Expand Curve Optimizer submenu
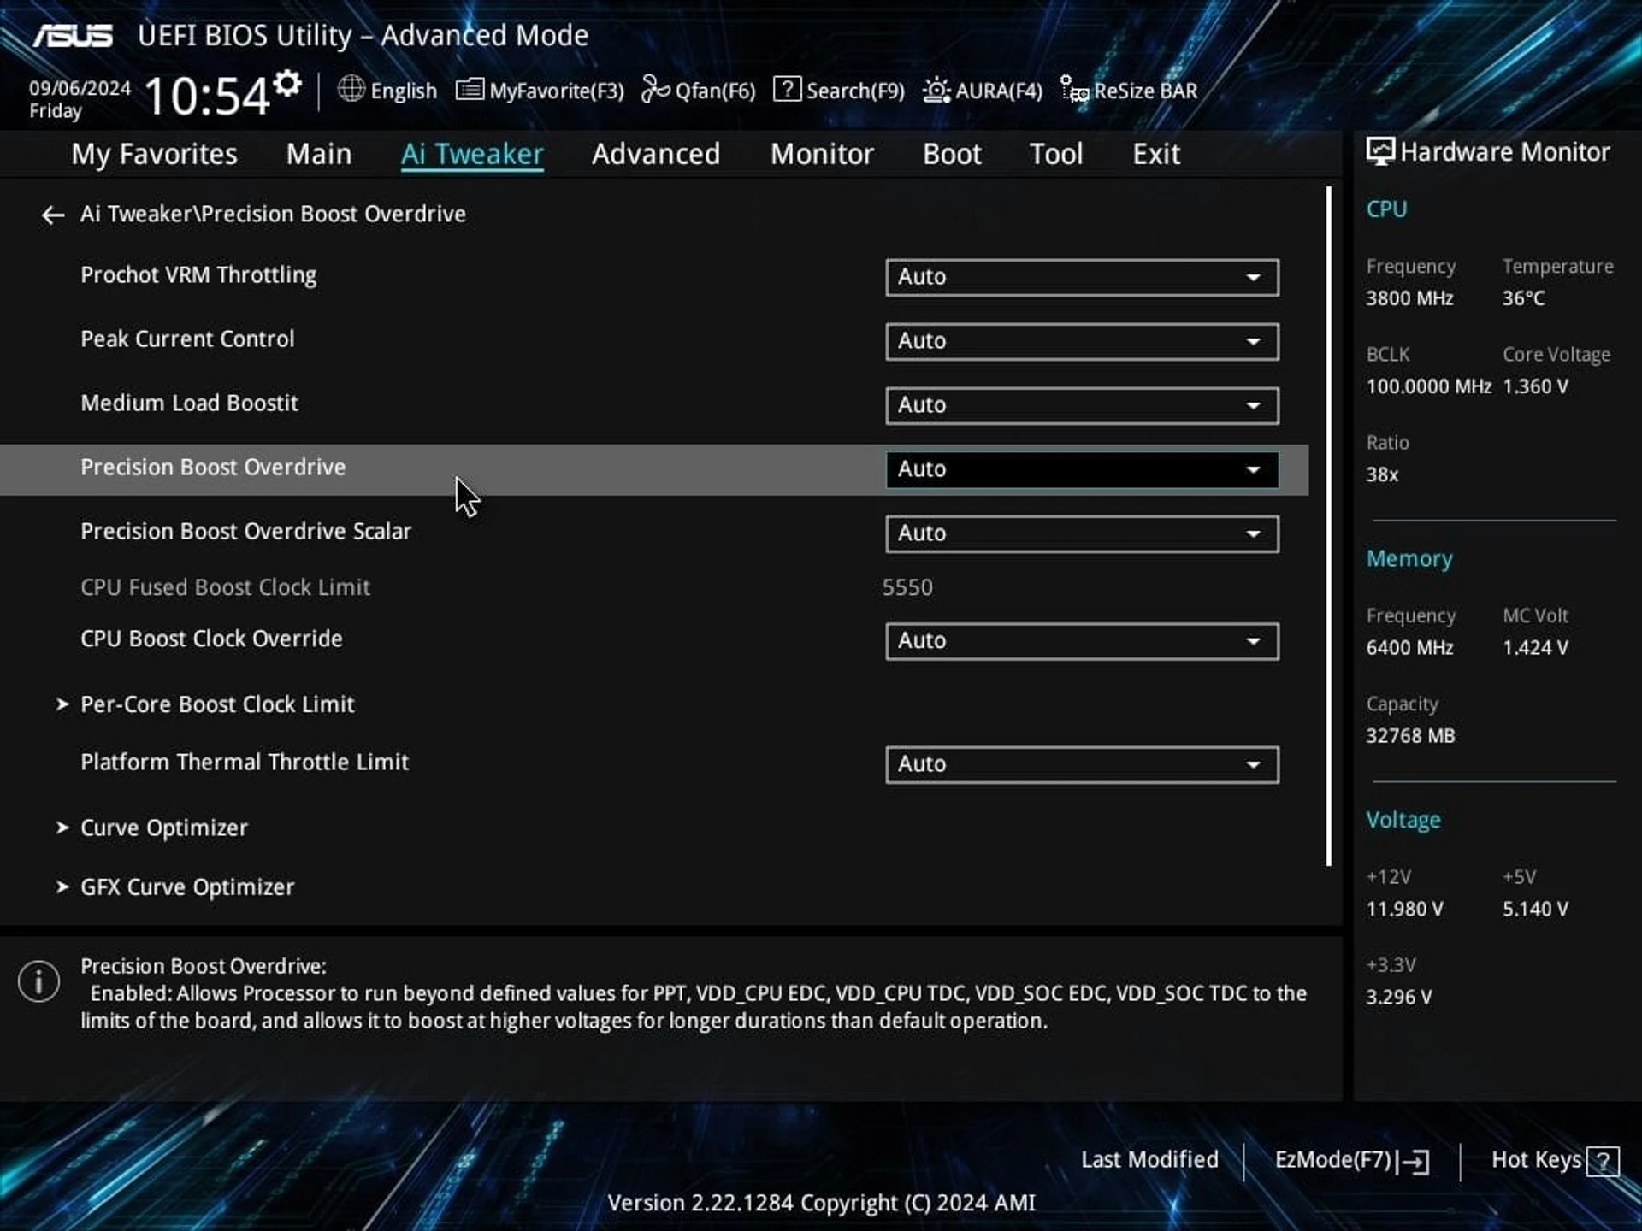This screenshot has width=1642, height=1231. pyautogui.click(x=164, y=828)
